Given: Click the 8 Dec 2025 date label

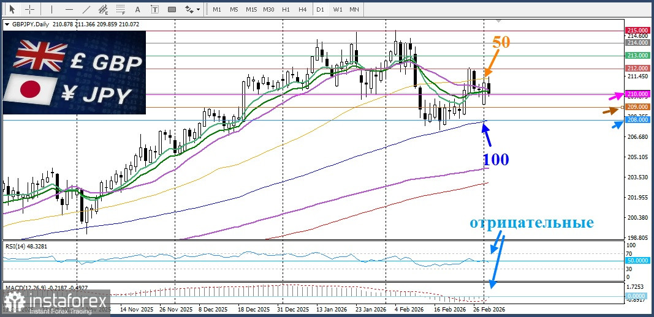Looking at the screenshot, I should (213, 310).
